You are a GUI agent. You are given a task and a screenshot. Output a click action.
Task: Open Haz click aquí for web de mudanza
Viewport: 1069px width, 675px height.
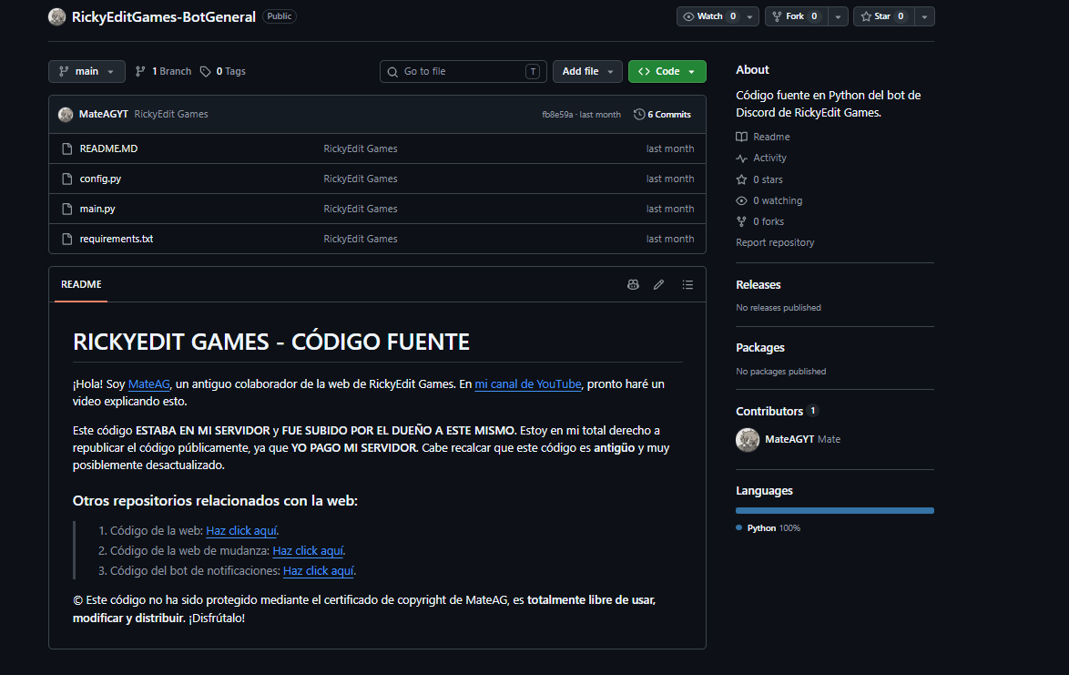tap(308, 551)
